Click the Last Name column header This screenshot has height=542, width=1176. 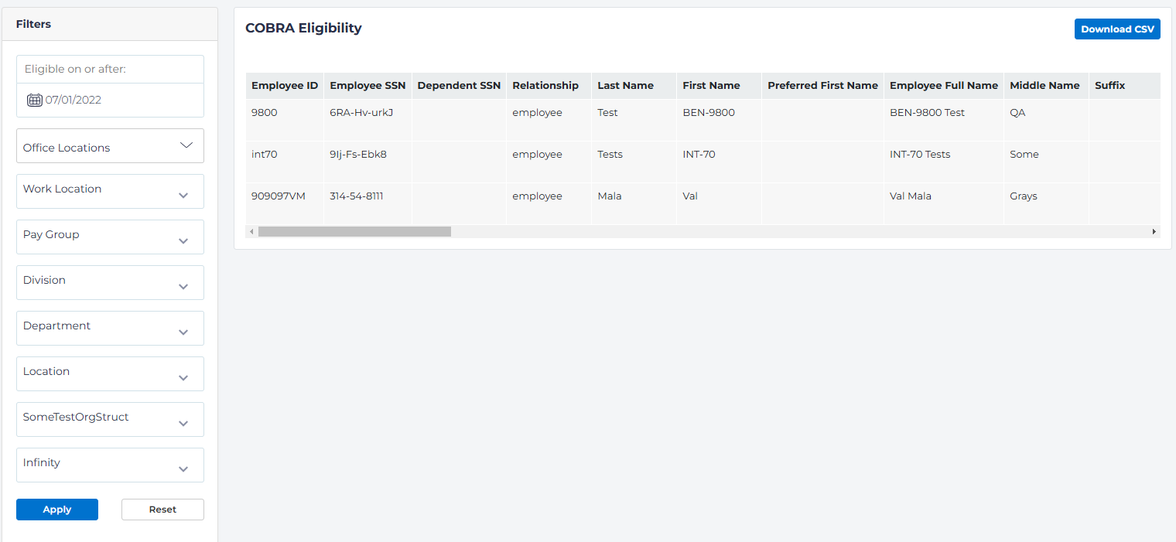[625, 86]
